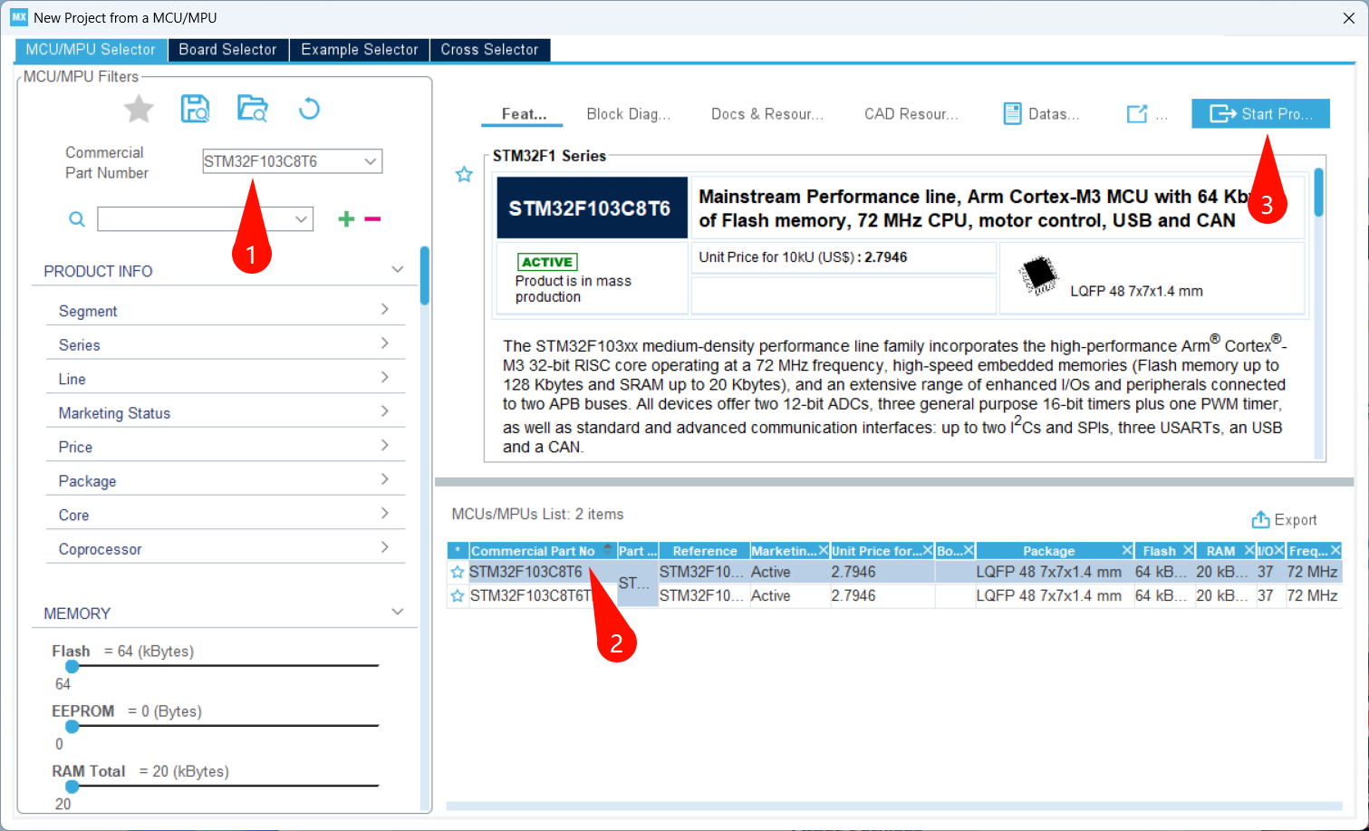Toggle the favorite star beside STM32F1 Series

click(464, 175)
